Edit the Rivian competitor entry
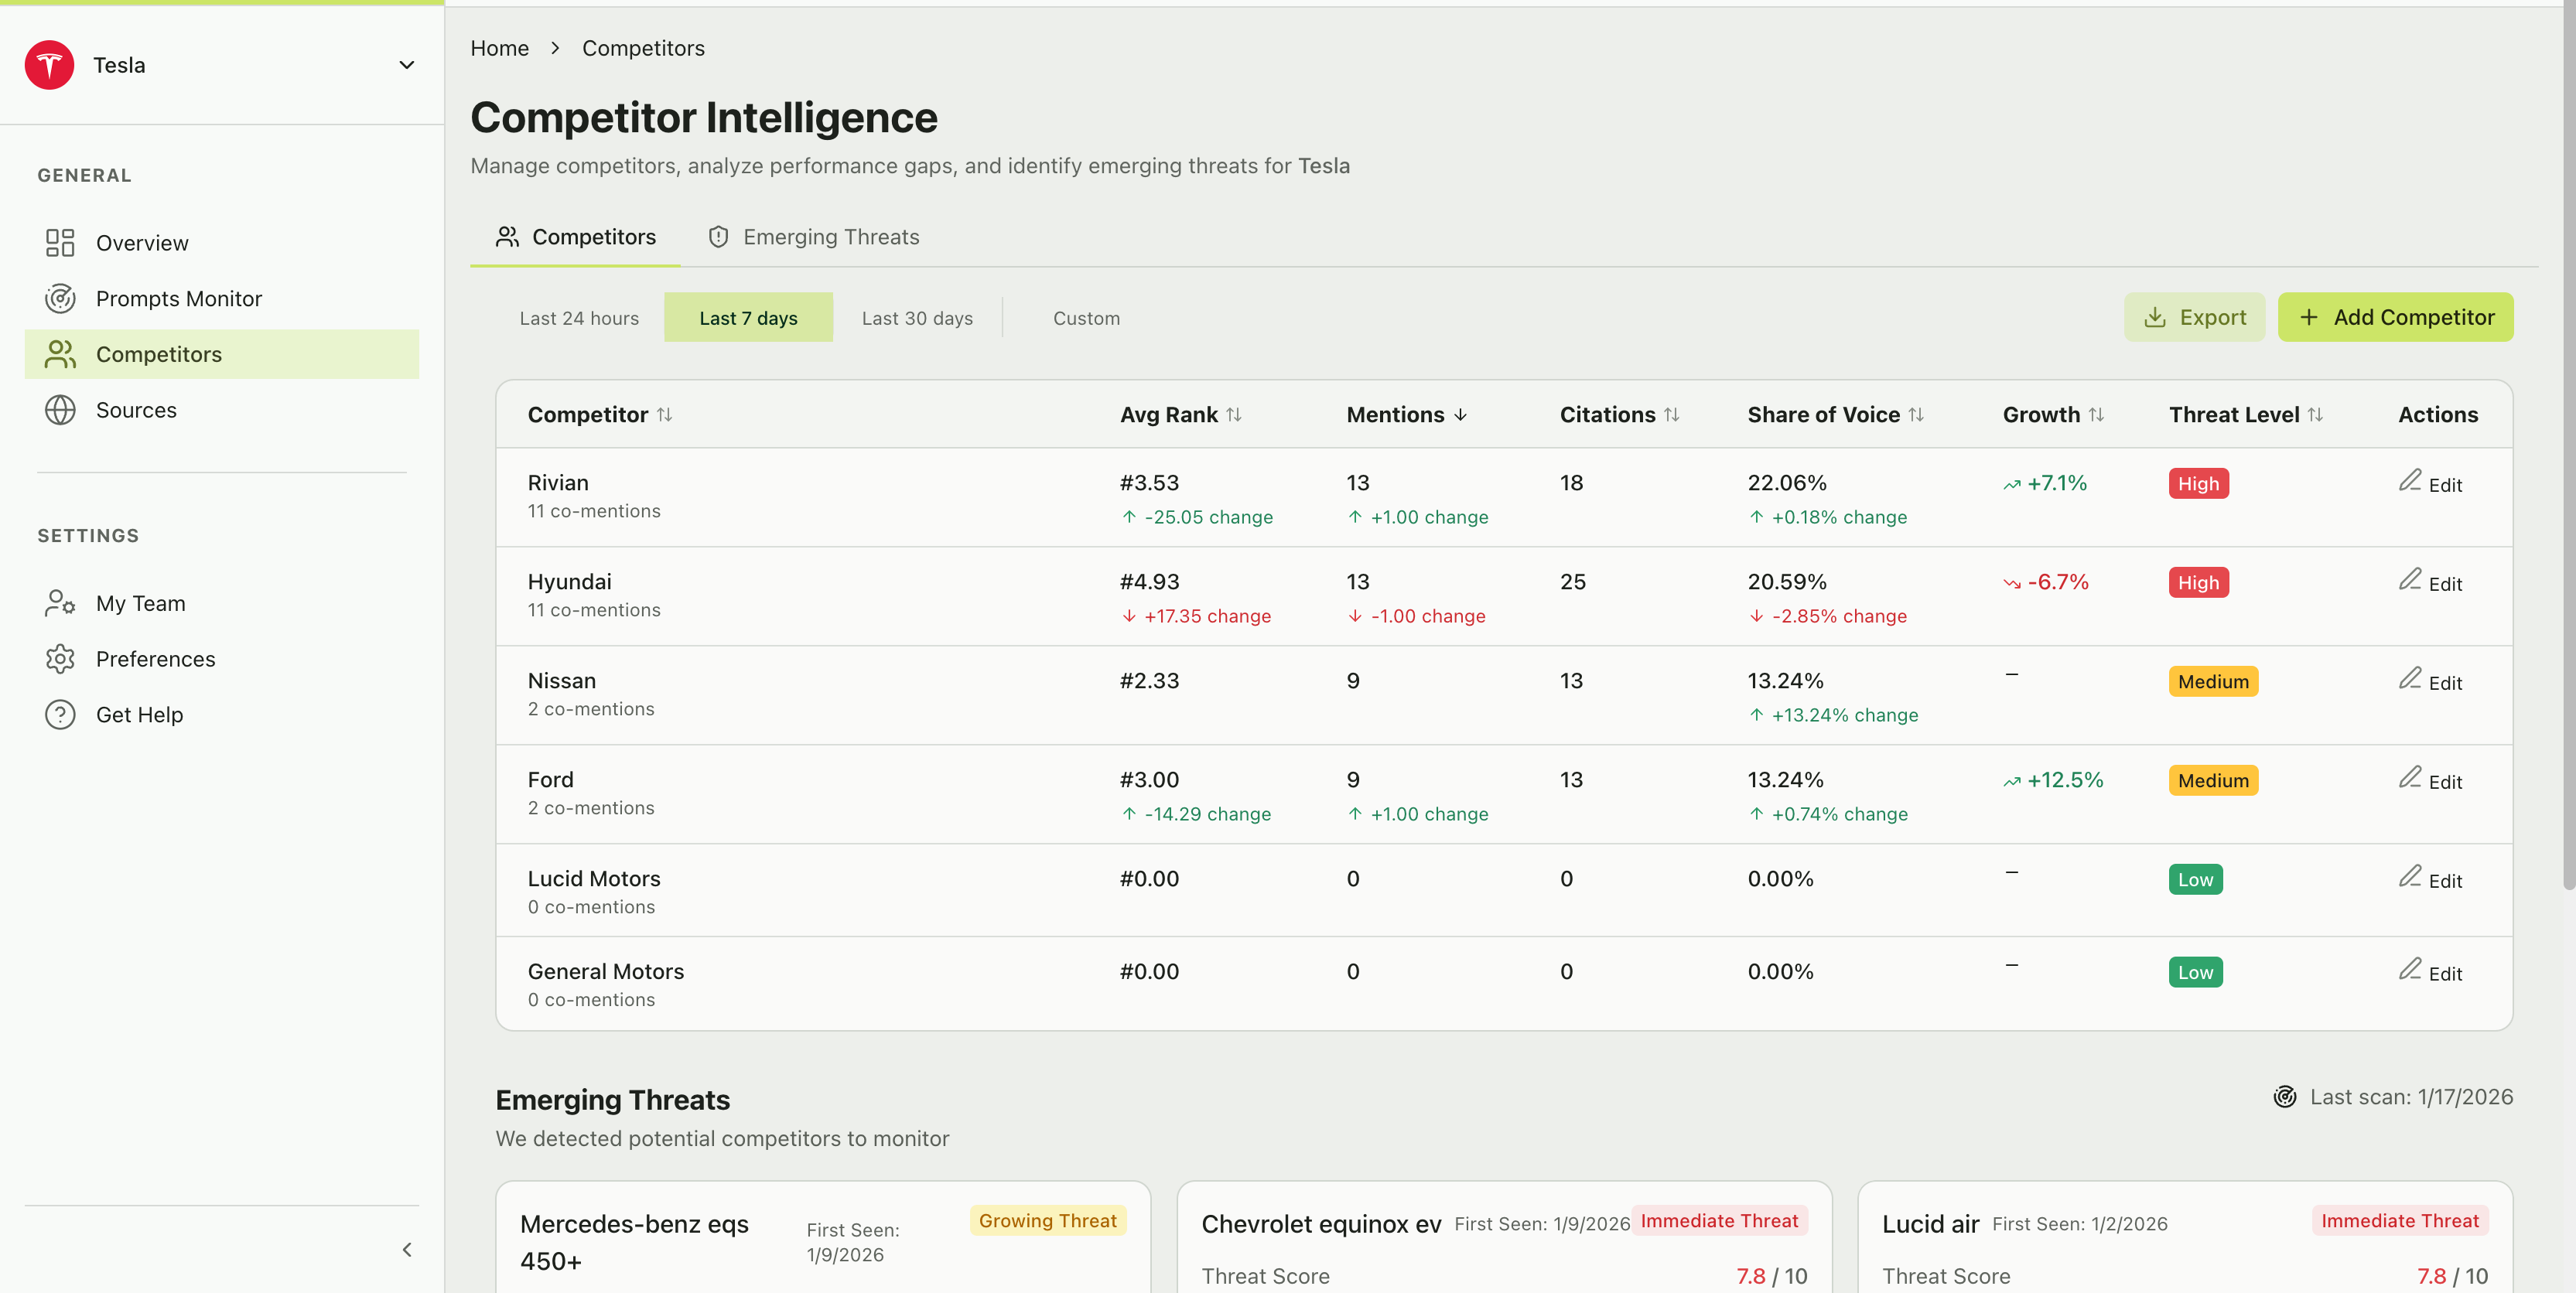Image resolution: width=2576 pixels, height=1293 pixels. click(x=2432, y=484)
